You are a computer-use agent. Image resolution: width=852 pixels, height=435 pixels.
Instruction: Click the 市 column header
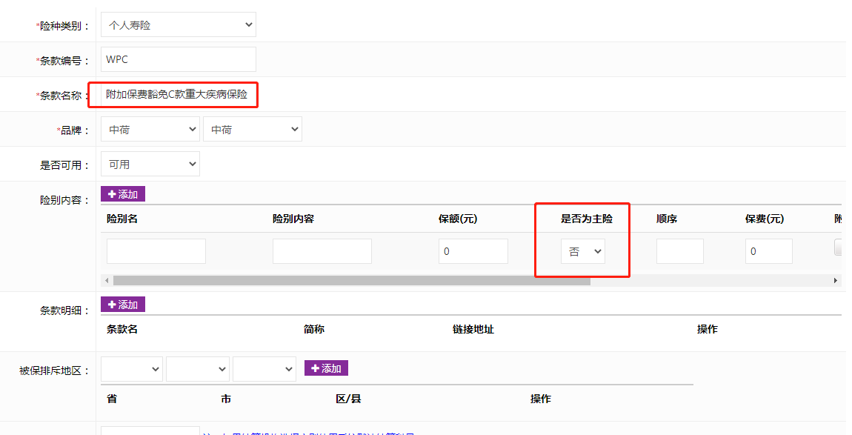(226, 399)
